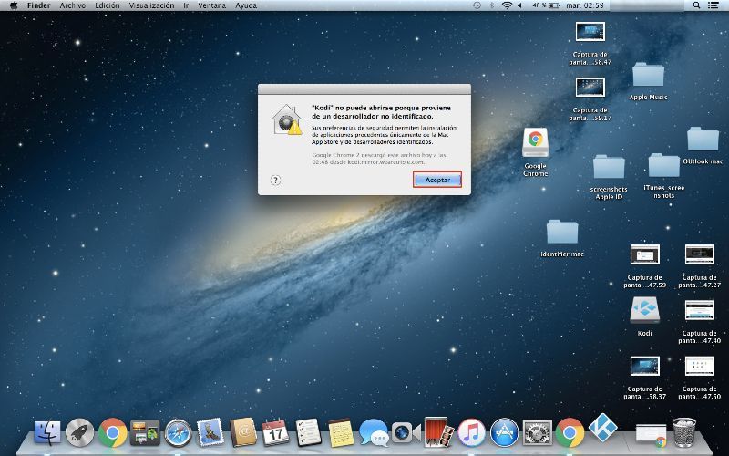Open Spotlight search magnifier
The width and height of the screenshot is (729, 456).
pos(696,5)
